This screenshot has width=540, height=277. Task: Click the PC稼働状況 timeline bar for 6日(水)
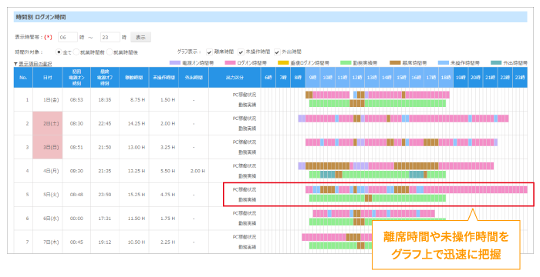(x=373, y=213)
